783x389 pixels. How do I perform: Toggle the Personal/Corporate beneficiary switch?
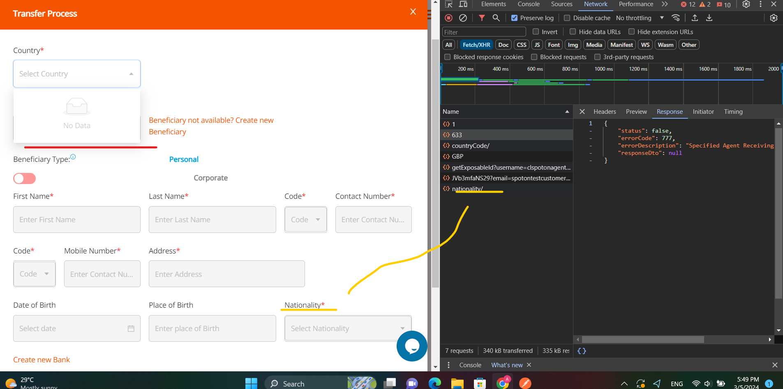coord(24,178)
